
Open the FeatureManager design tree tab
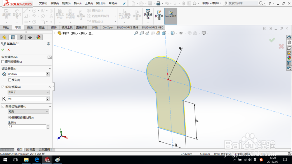[x=4, y=37]
